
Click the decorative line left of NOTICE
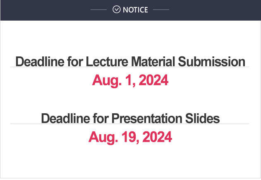tap(98, 9)
